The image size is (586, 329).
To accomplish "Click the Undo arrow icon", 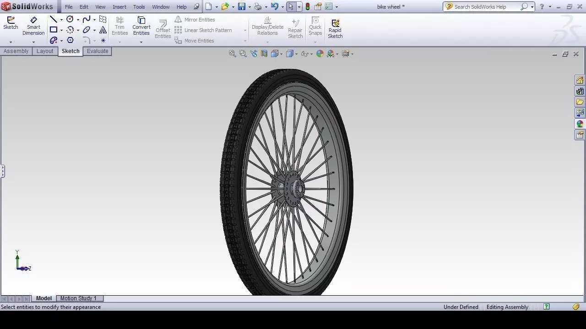I will click(274, 6).
